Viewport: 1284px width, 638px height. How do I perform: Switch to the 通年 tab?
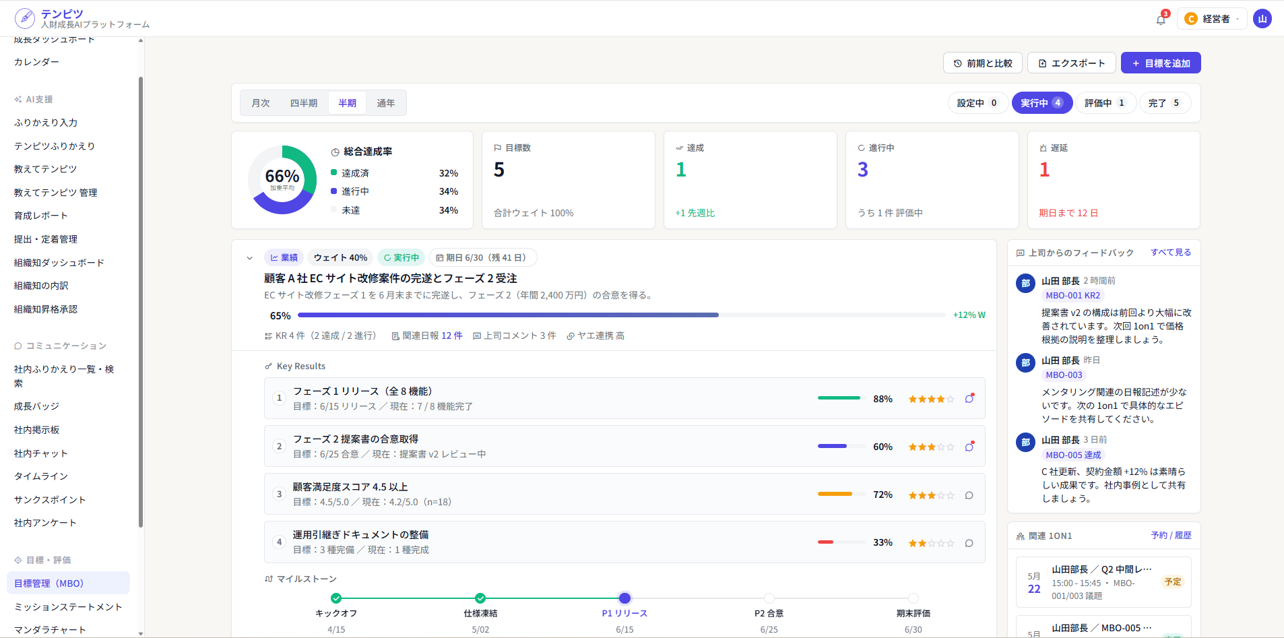[x=386, y=103]
